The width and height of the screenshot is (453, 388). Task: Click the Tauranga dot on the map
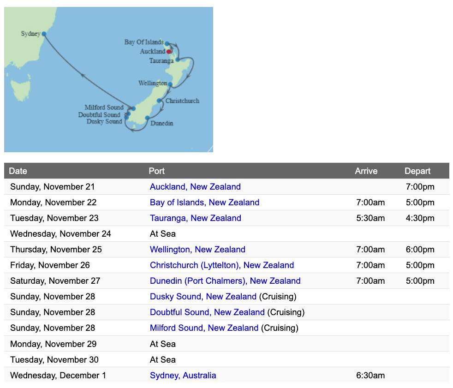[178, 60]
